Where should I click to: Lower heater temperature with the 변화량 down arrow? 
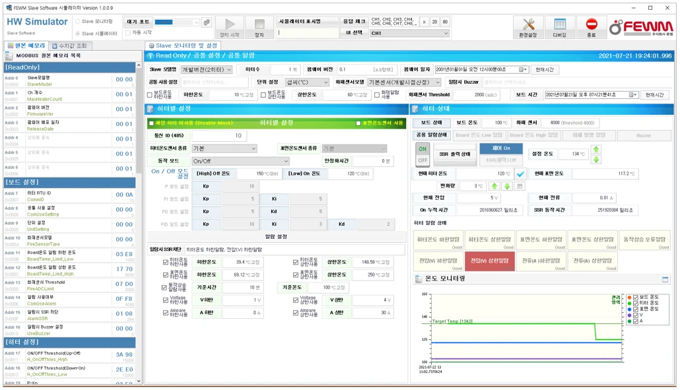click(507, 186)
